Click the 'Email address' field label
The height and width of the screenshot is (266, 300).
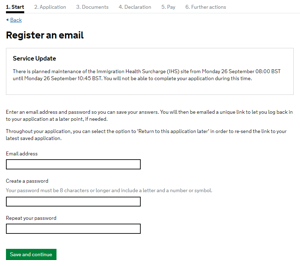[22, 154]
